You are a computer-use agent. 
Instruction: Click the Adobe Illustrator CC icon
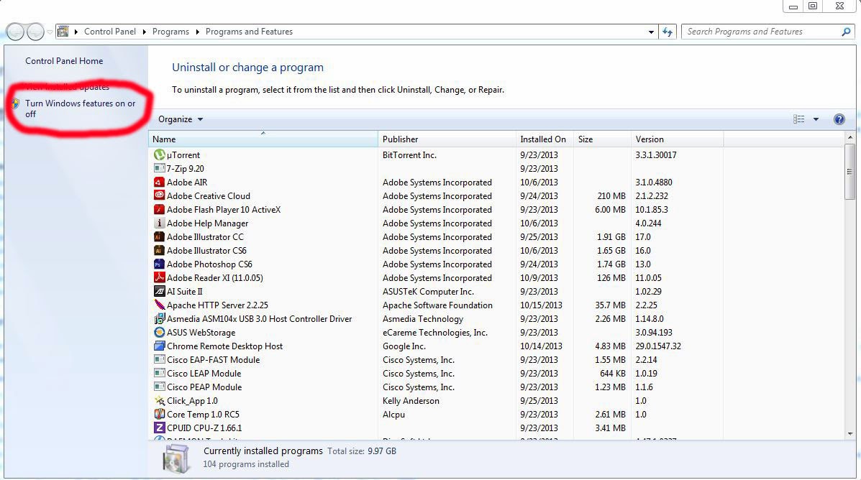click(159, 237)
